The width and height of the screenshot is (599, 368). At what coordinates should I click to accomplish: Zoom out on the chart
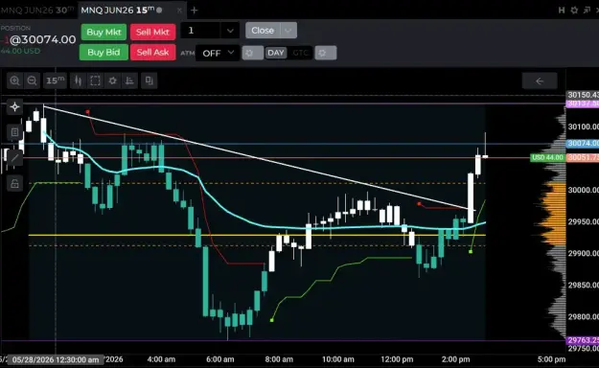[x=32, y=80]
